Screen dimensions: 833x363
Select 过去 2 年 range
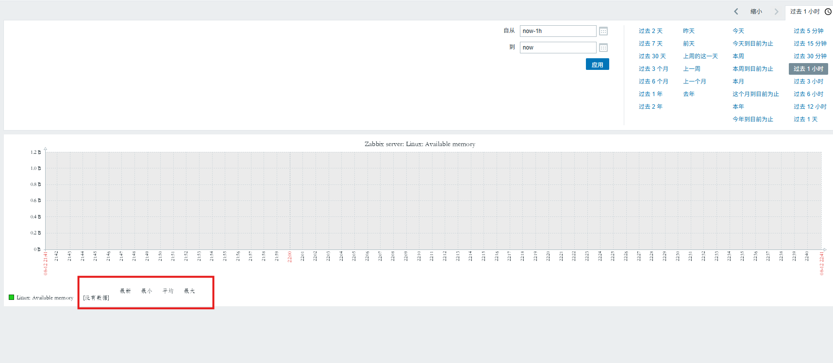pos(650,107)
